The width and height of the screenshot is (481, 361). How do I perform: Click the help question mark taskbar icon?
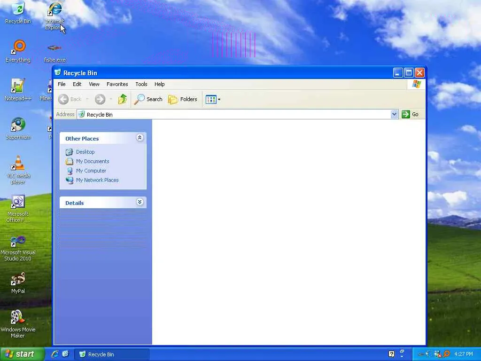391,354
